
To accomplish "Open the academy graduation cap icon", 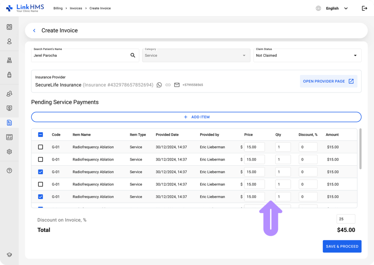I will point(9,255).
